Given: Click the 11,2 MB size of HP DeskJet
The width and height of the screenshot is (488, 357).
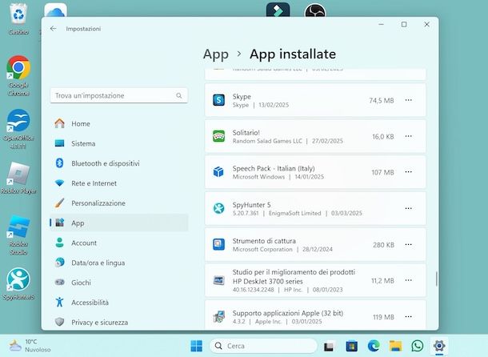Looking at the screenshot, I should [x=382, y=281].
